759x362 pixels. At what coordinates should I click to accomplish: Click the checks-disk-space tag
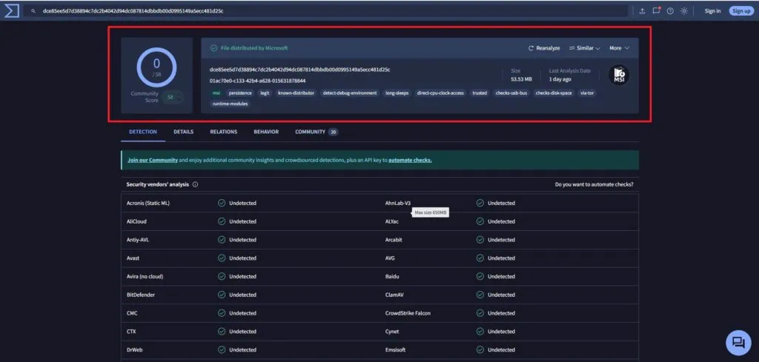click(x=554, y=93)
